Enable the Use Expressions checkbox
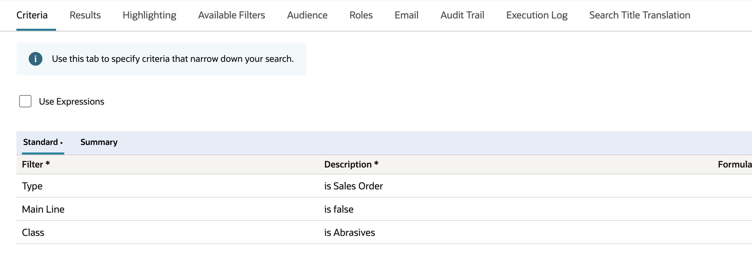Image resolution: width=752 pixels, height=253 pixels. (x=25, y=101)
